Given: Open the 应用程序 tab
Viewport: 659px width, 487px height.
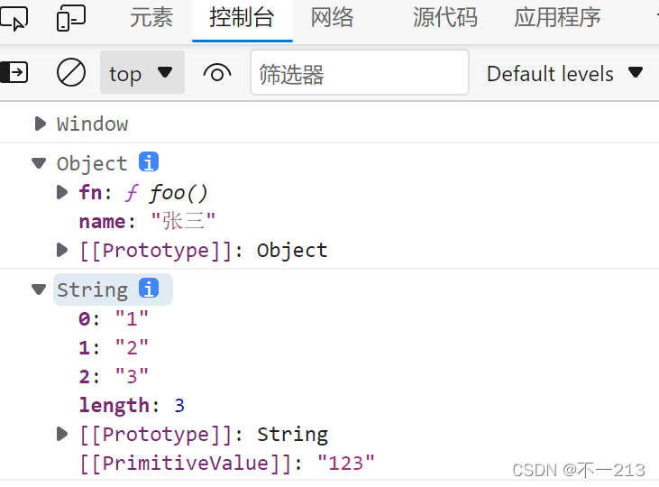Looking at the screenshot, I should 557,17.
